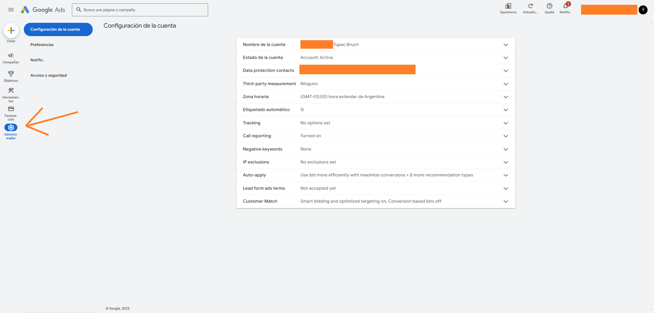Open Acceso y seguridad section
The width and height of the screenshot is (654, 313).
(x=49, y=75)
